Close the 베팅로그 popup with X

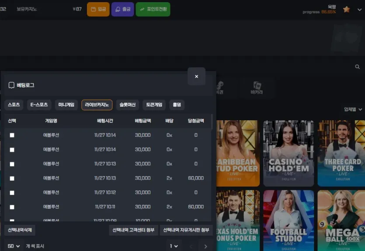pos(196,76)
